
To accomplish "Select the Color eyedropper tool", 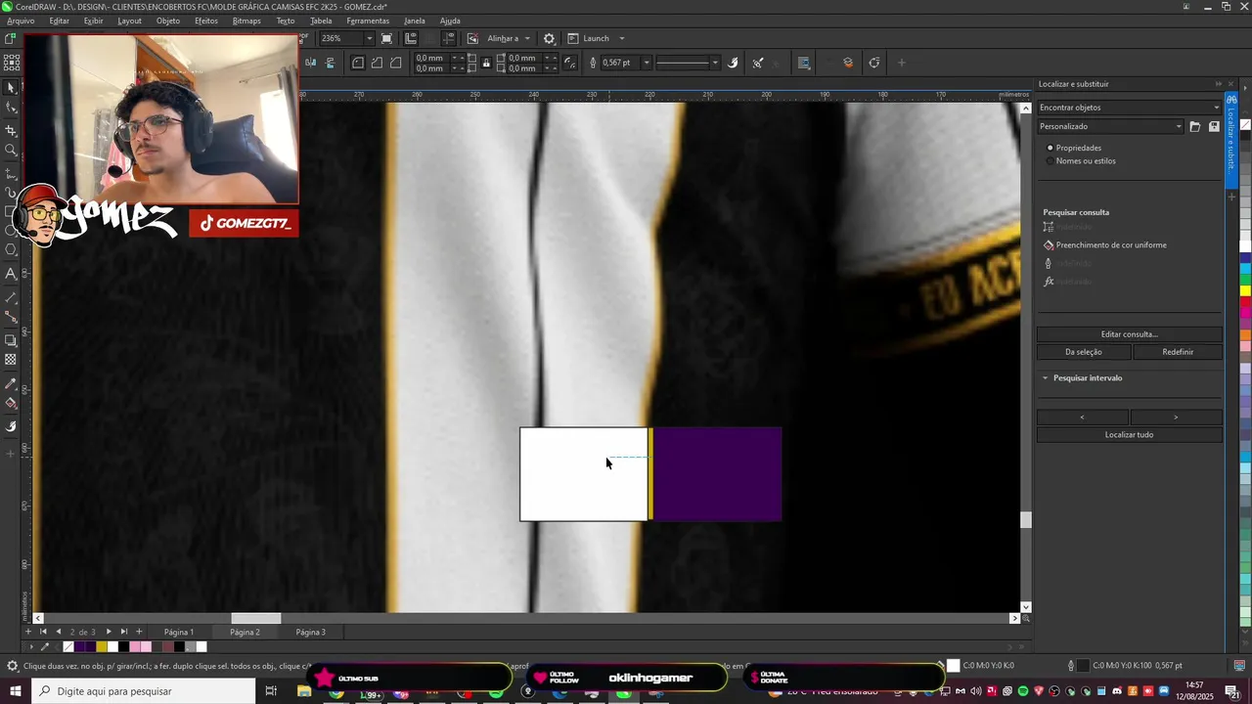I will point(12,383).
